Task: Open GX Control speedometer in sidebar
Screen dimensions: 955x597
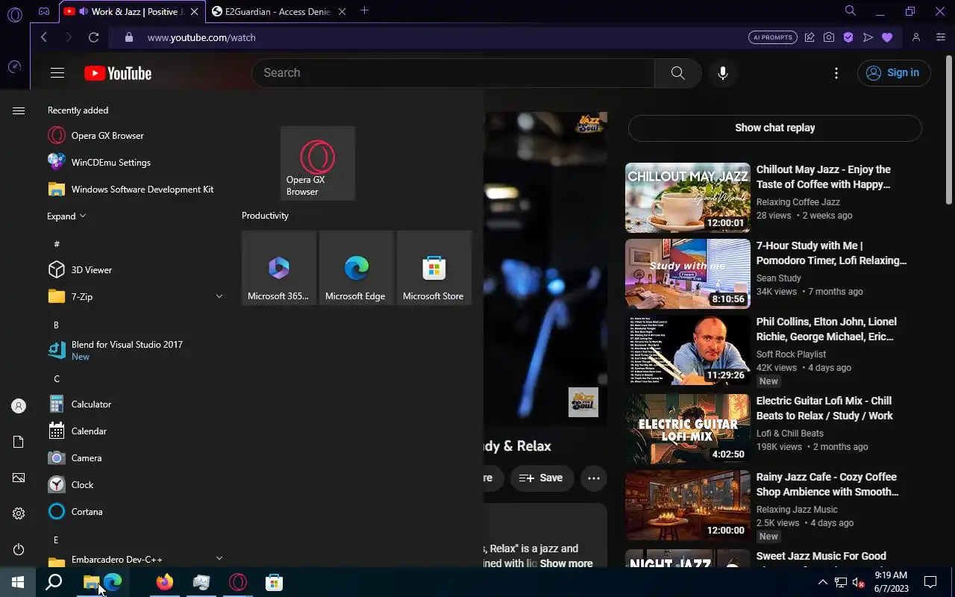Action: click(14, 67)
